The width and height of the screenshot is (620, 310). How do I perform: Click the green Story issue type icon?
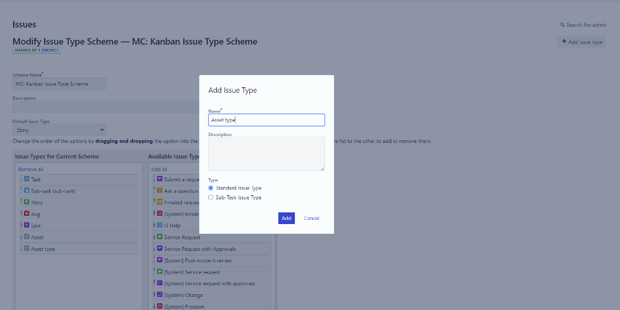click(x=27, y=202)
